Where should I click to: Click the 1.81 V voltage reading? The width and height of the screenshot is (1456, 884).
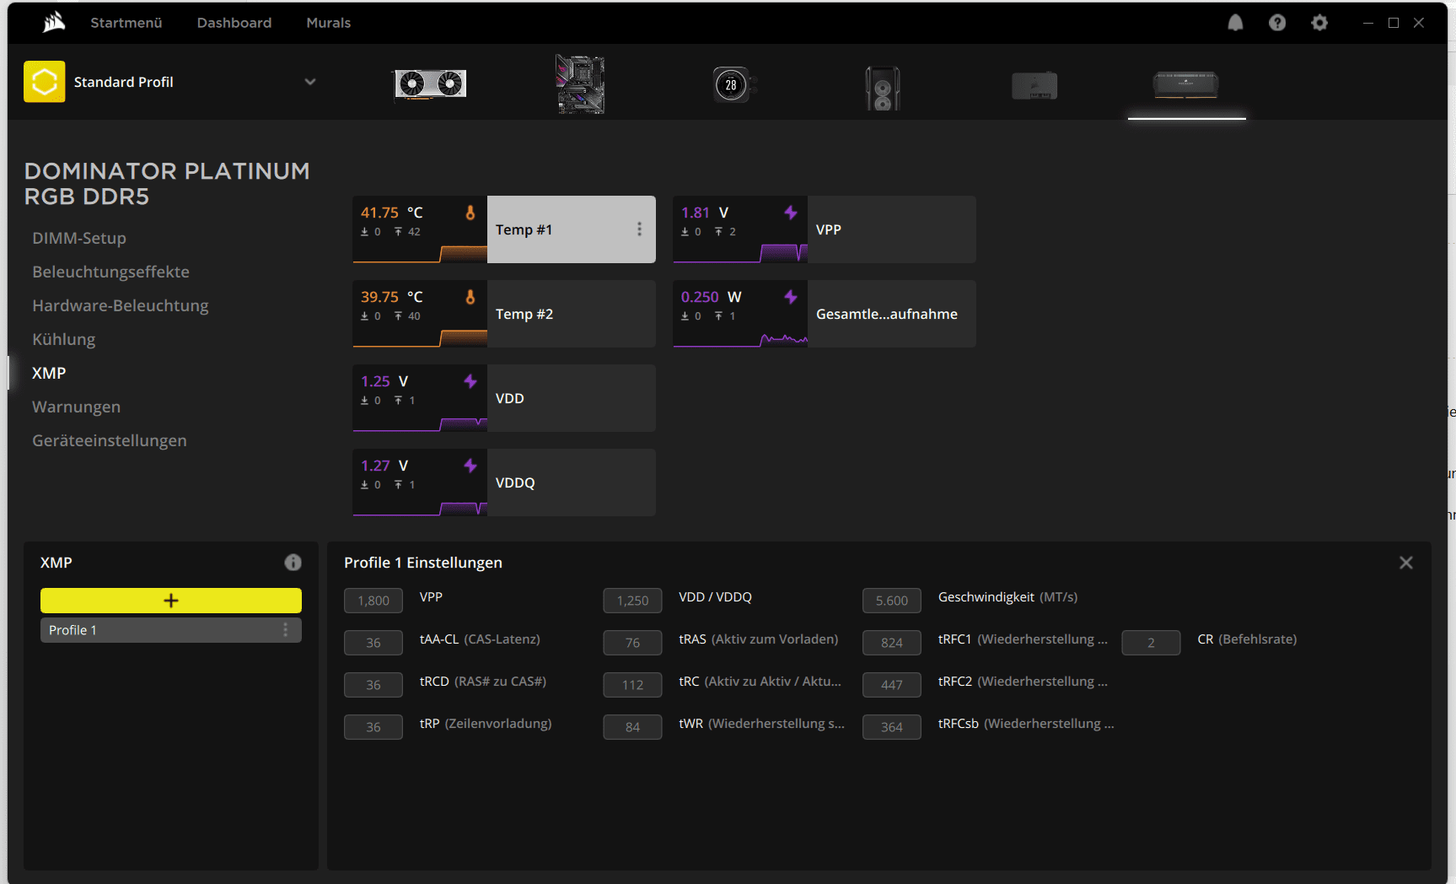[x=705, y=213]
